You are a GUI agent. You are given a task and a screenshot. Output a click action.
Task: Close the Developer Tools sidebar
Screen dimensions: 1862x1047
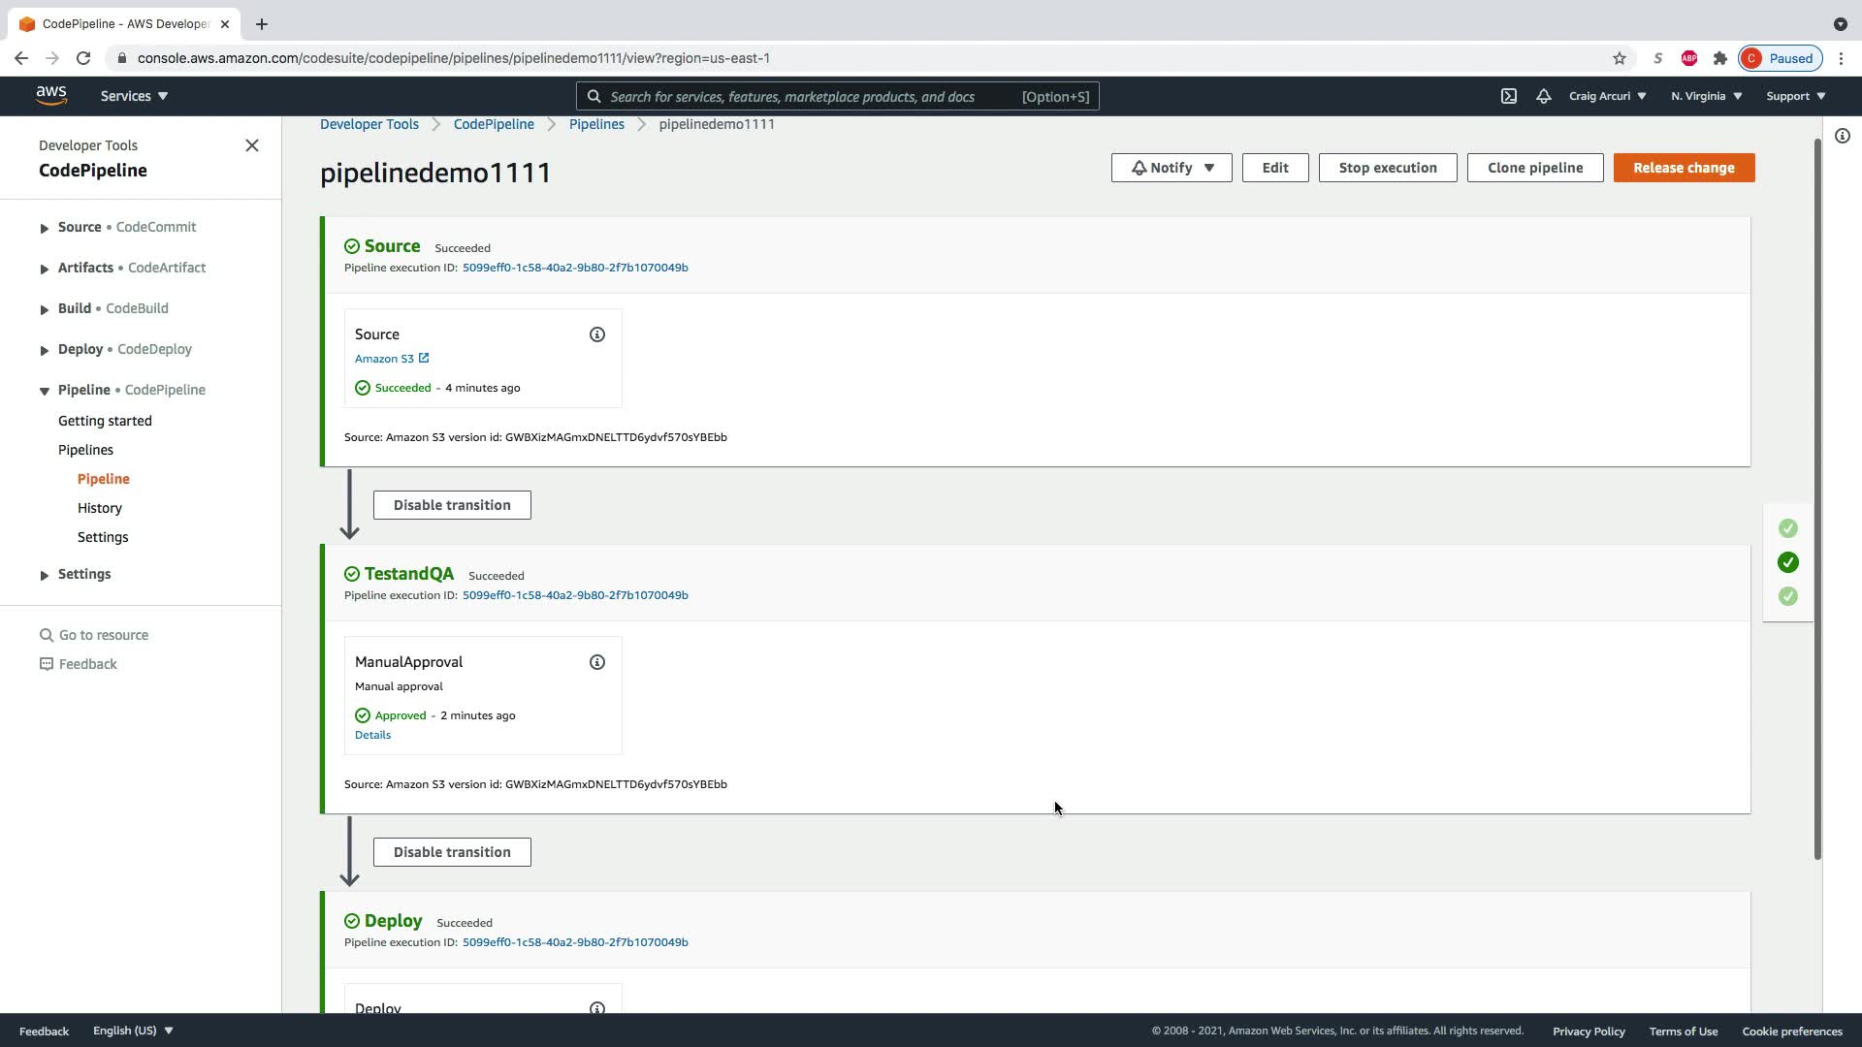click(x=252, y=145)
